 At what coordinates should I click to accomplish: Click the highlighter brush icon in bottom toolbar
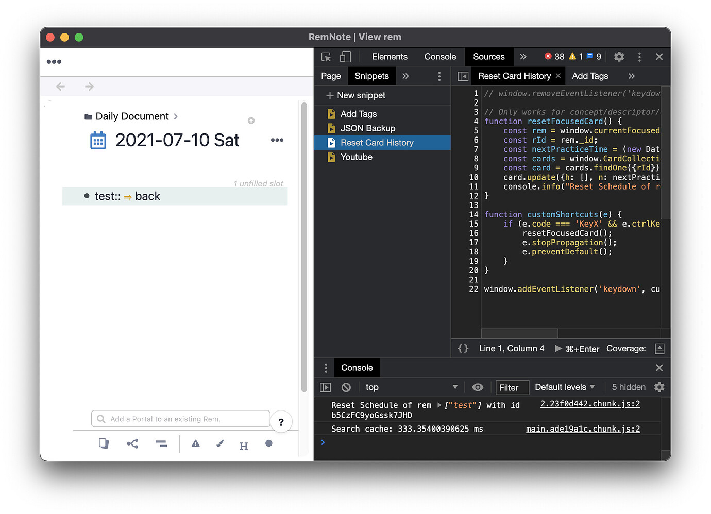click(220, 443)
